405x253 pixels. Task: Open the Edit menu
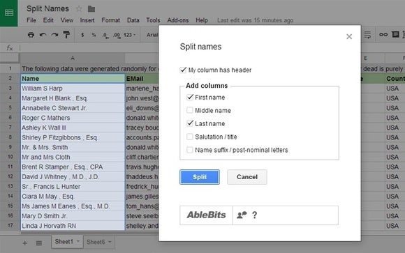tap(48, 20)
